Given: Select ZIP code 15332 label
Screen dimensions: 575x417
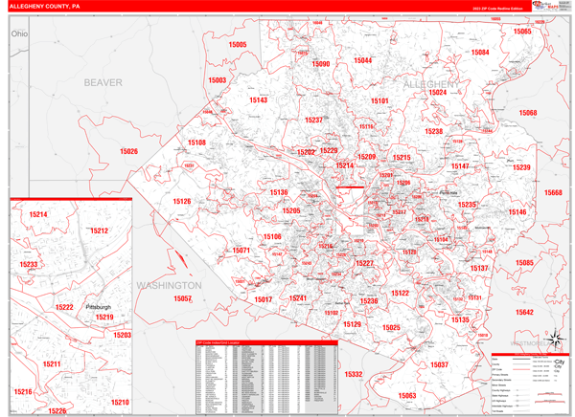Looking at the screenshot, I should pyautogui.click(x=354, y=374).
